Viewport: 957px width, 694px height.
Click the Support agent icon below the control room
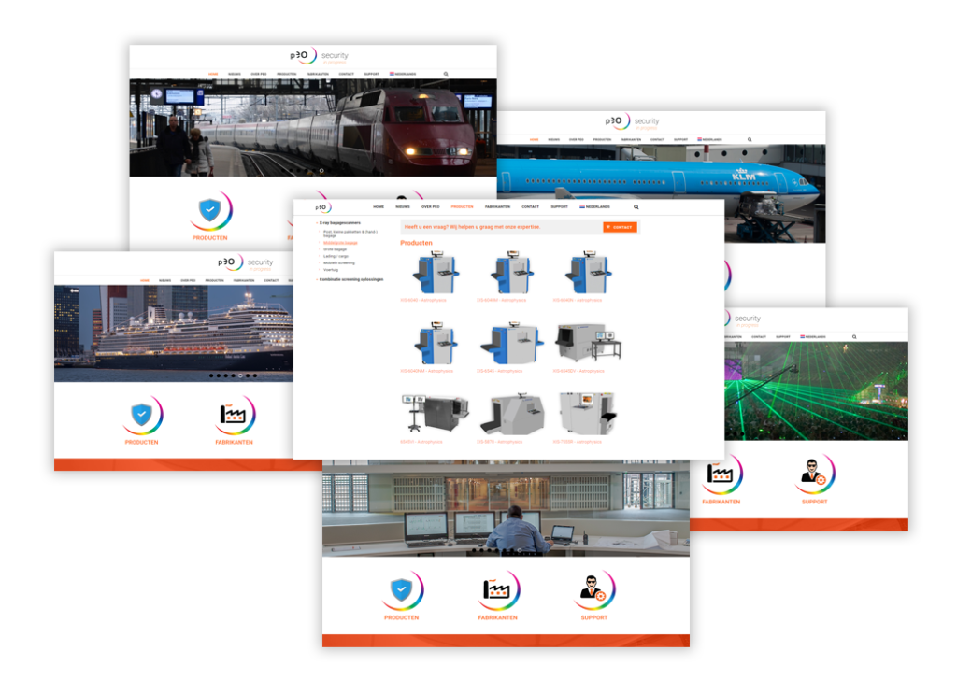pos(593,589)
